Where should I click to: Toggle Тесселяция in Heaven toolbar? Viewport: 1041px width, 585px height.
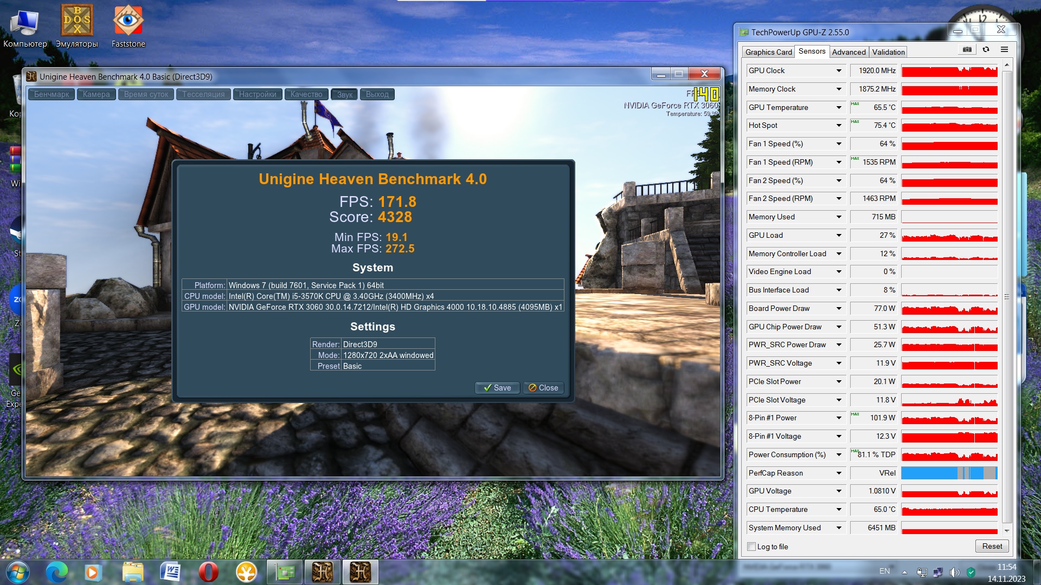click(x=203, y=94)
